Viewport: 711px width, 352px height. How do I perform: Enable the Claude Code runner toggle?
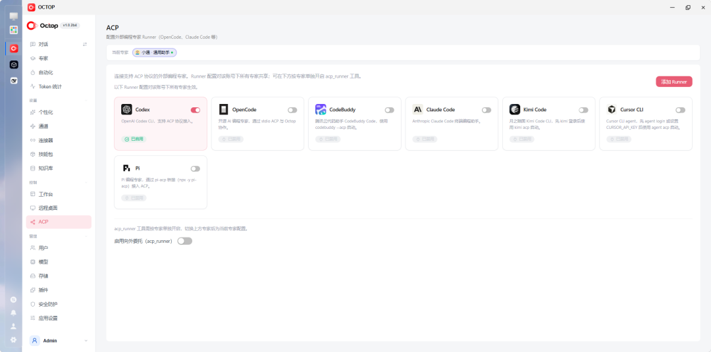click(487, 110)
